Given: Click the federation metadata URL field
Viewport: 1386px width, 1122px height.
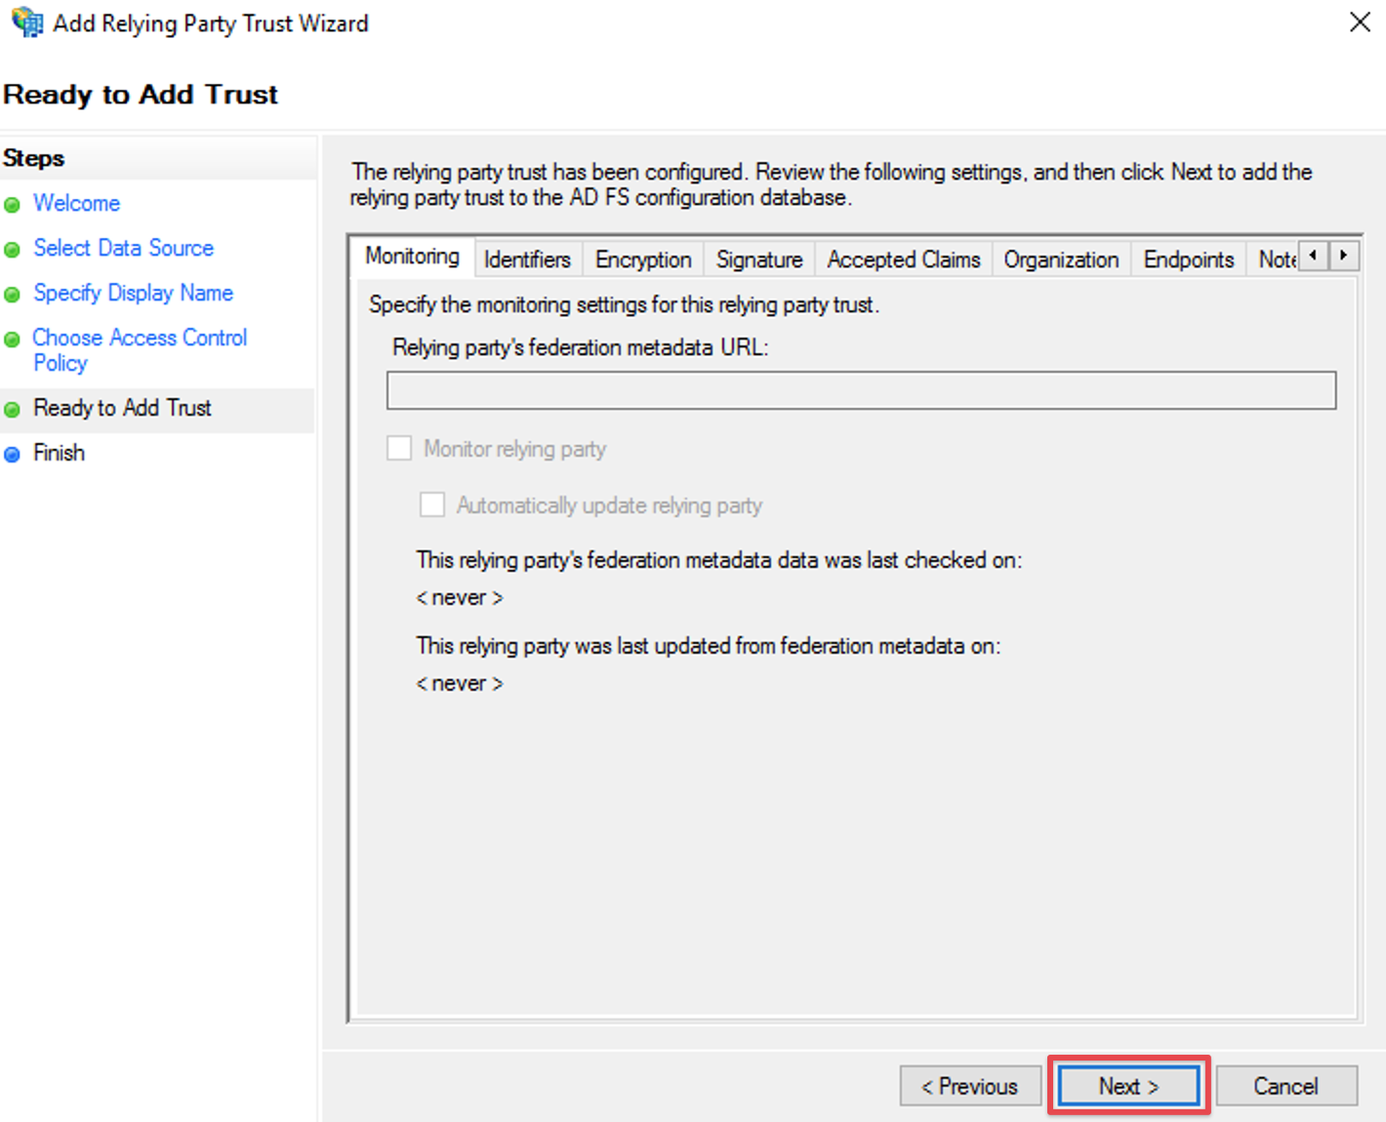Looking at the screenshot, I should (861, 391).
